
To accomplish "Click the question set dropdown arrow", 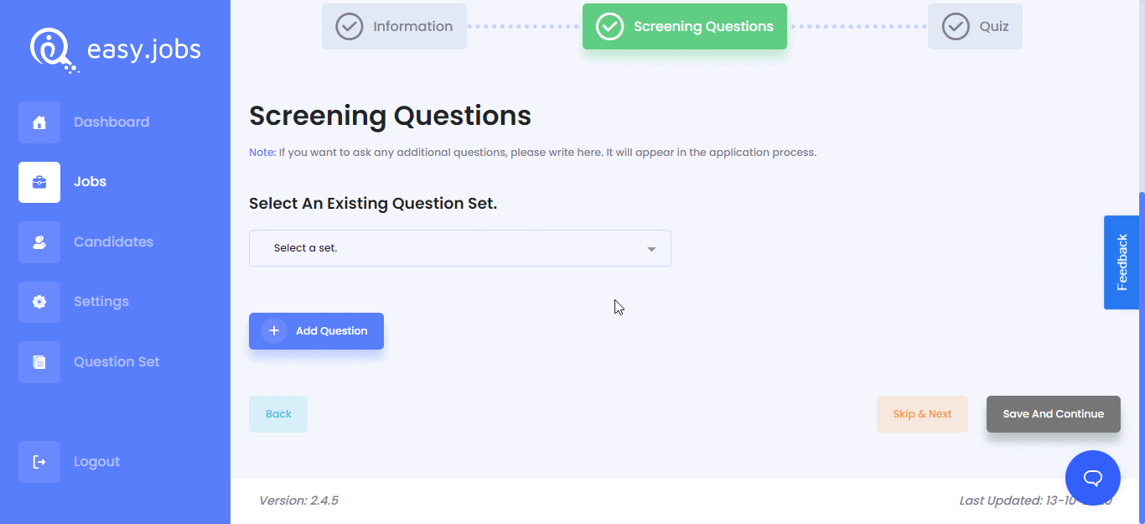I will pos(650,248).
